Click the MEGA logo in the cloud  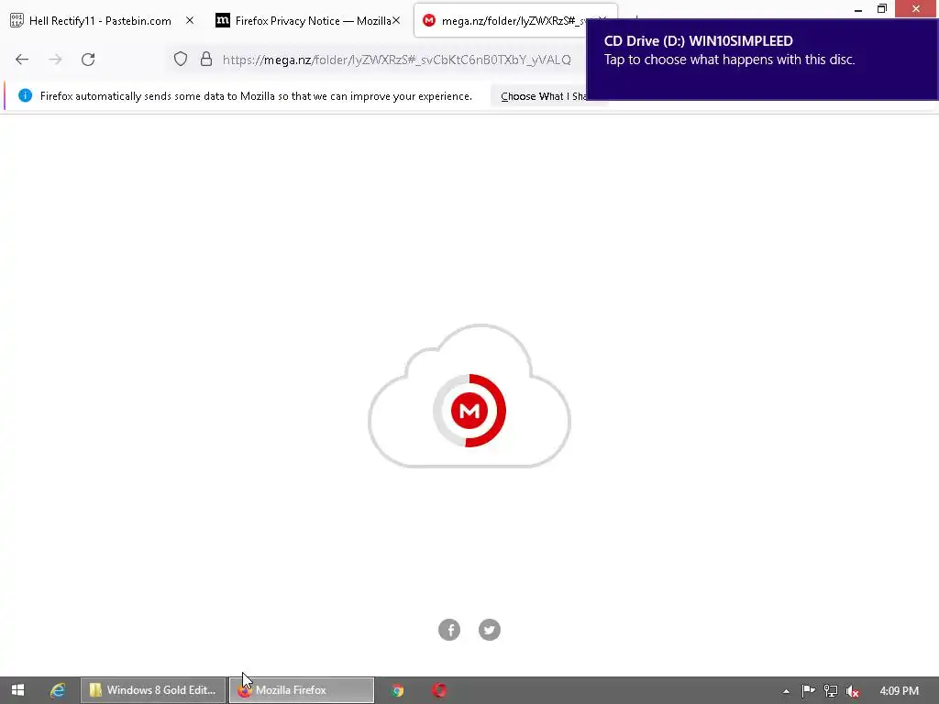click(x=469, y=411)
